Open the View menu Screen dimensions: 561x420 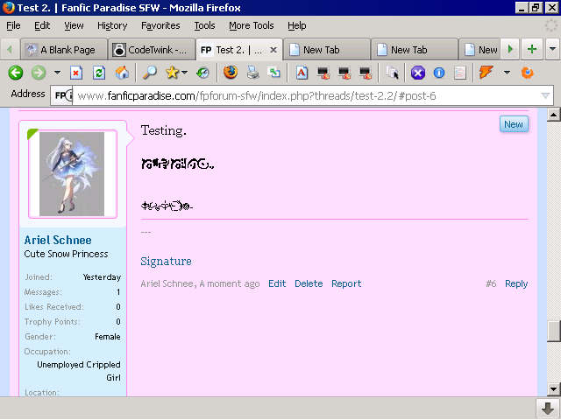[x=74, y=25]
